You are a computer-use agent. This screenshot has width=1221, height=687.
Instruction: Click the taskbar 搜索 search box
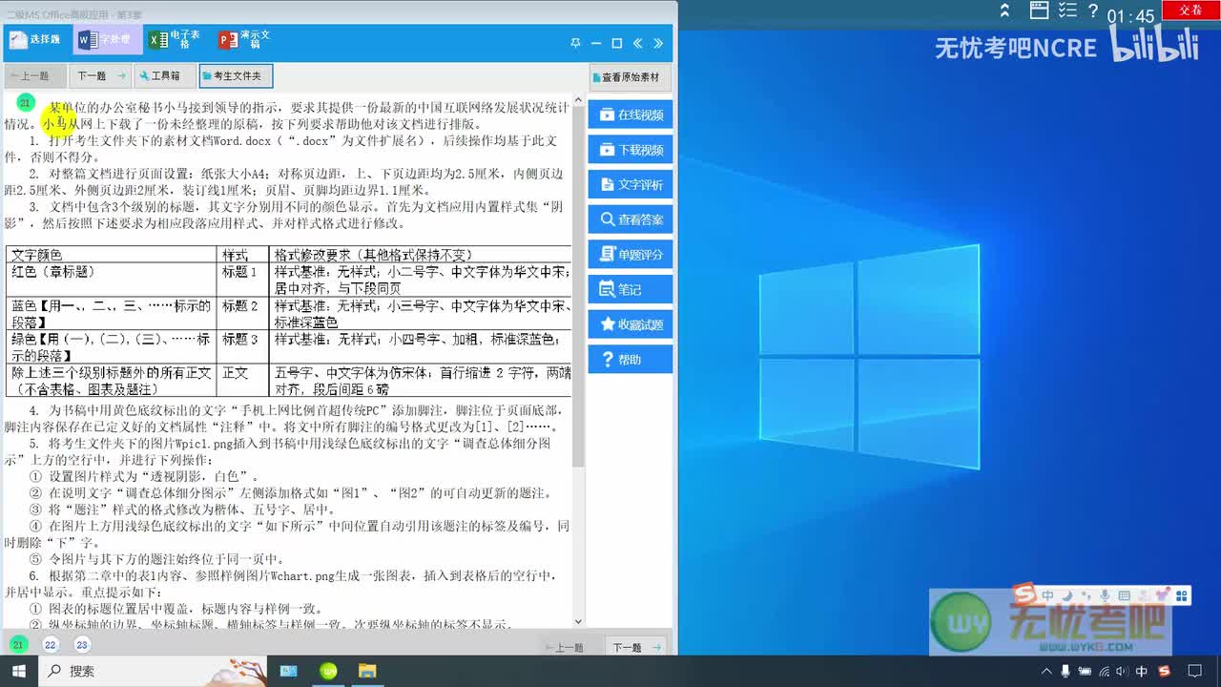point(153,671)
